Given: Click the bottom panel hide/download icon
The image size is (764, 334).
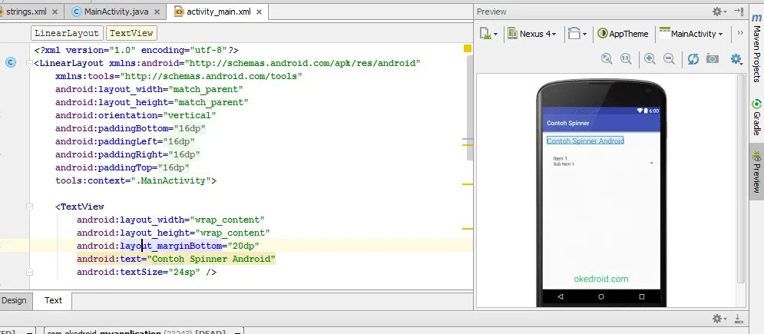Looking at the screenshot, I should [x=739, y=319].
